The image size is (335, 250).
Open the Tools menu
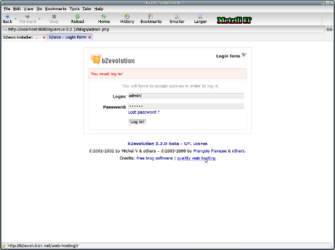point(74,9)
